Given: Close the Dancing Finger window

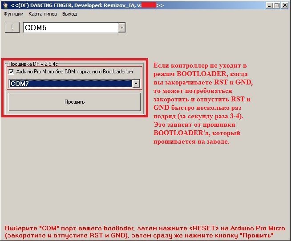Looking at the screenshot, I should 284,5.
